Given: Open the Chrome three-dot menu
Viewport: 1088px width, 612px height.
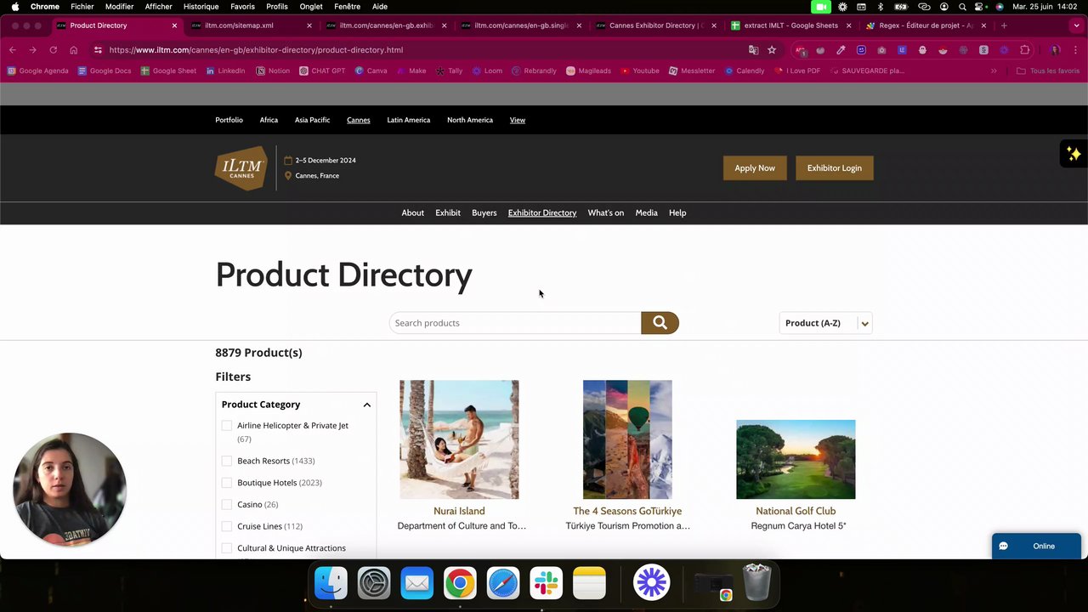Looking at the screenshot, I should (x=1076, y=50).
